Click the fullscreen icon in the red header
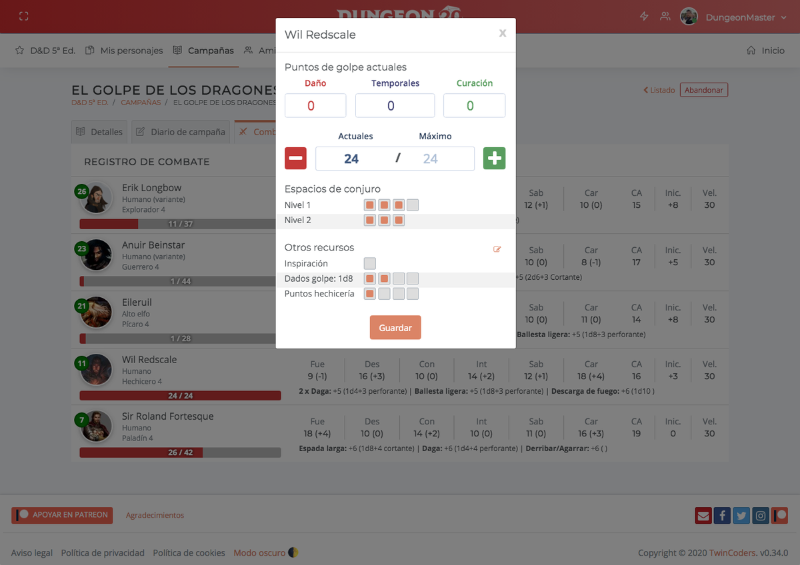This screenshot has width=800, height=565. 24,17
